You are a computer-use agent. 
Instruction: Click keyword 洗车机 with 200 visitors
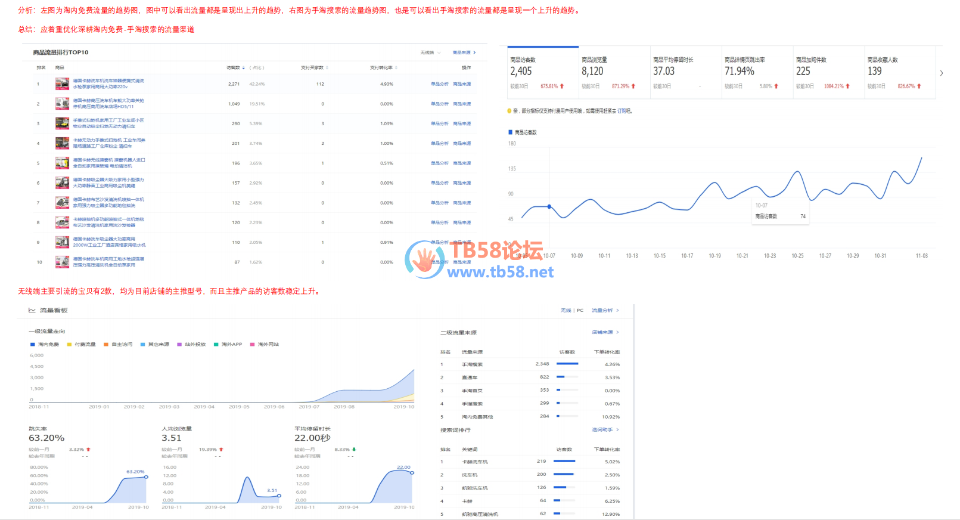[x=470, y=475]
